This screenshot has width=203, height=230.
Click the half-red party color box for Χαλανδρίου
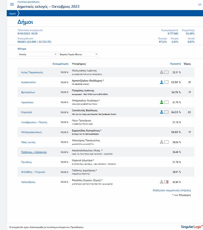[166, 182]
